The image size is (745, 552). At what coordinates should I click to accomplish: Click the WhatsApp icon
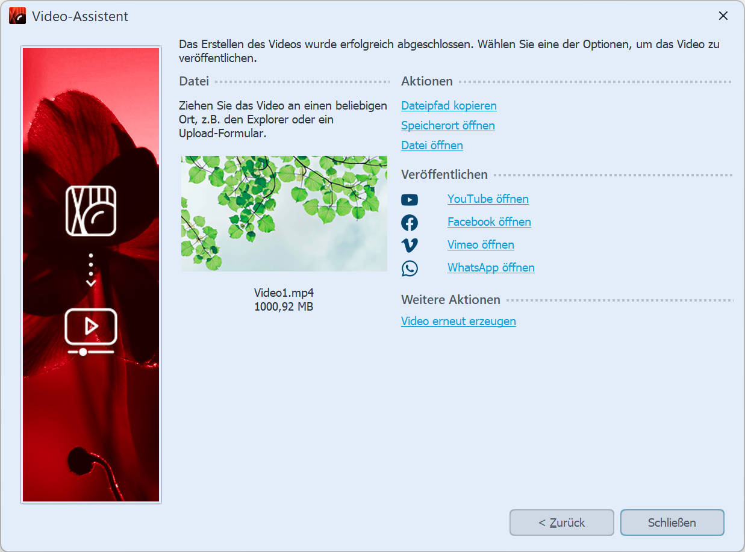[410, 268]
